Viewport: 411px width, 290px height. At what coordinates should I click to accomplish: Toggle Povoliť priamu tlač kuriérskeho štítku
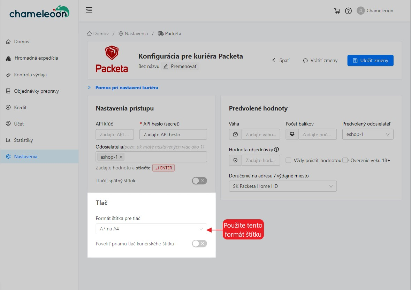click(x=199, y=244)
